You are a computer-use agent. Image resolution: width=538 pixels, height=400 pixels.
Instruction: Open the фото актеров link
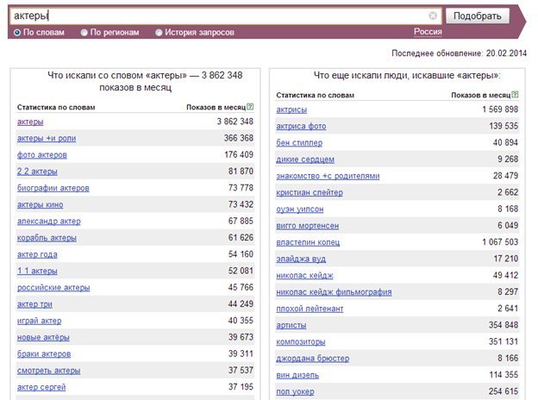(x=42, y=155)
